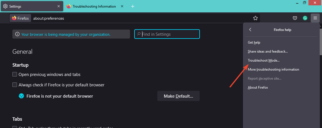The width and height of the screenshot is (322, 128).
Task: Choose Troubleshoot Mode from help menu
Action: click(x=264, y=60)
